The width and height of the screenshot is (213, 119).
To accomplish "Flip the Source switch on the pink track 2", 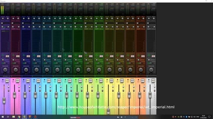I will coord(15,63).
